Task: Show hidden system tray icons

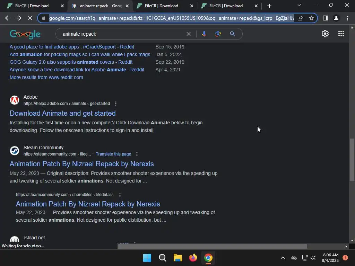Action: click(283, 258)
